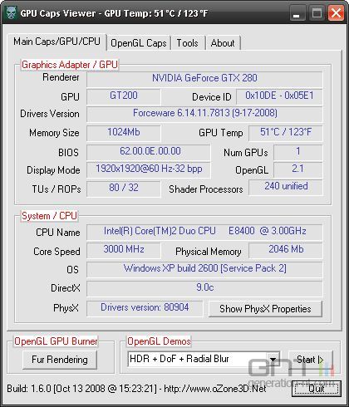The image size is (349, 407).
Task: Close the GPU Caps Viewer window
Action: click(336, 13)
